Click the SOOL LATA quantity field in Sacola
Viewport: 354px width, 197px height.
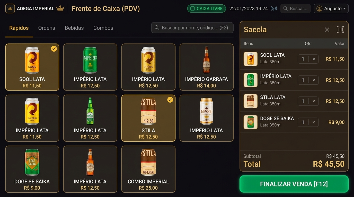tap(303, 59)
